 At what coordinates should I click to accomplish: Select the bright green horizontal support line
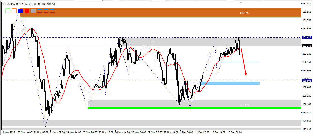coord(194,108)
